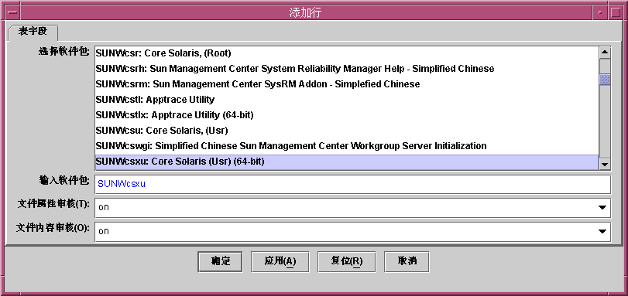Open the window menu button in title bar
The image size is (628, 296).
click(13, 12)
